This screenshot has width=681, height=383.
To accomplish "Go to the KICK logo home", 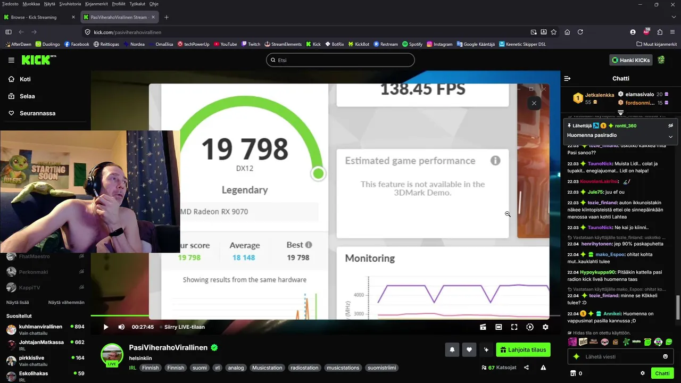I will [38, 60].
